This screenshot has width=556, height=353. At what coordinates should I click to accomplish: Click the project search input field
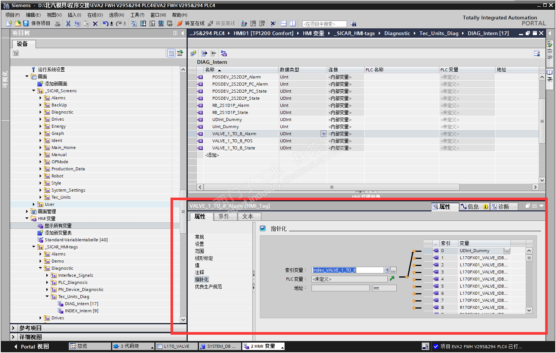coord(325,24)
